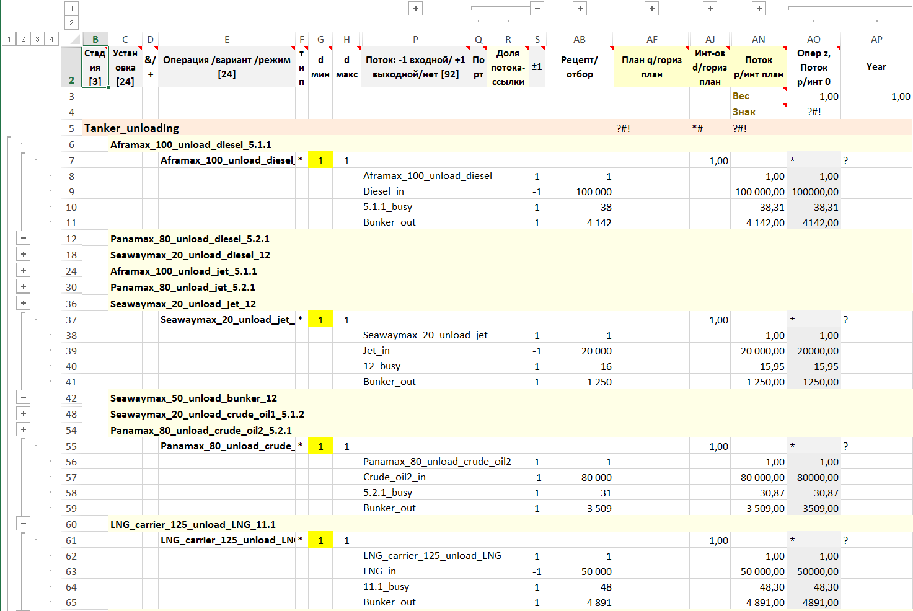This screenshot has width=913, height=611.
Task: Expand column group above column AF
Action: [651, 9]
